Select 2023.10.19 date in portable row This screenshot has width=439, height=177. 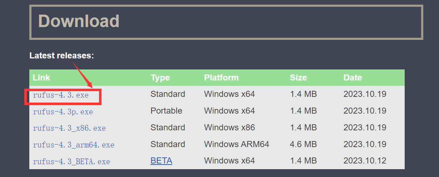tap(365, 111)
